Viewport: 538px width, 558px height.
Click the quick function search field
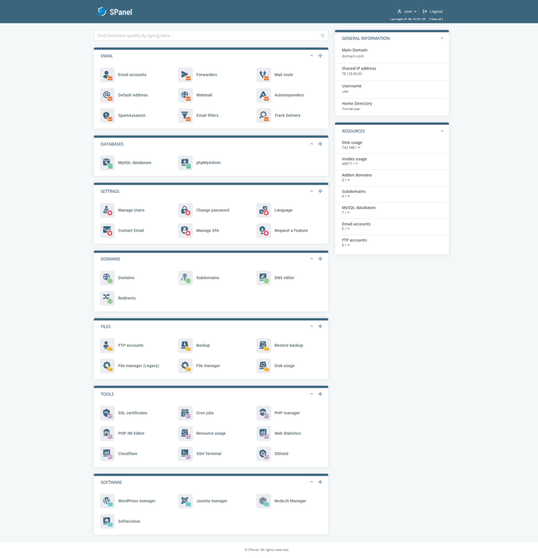211,35
